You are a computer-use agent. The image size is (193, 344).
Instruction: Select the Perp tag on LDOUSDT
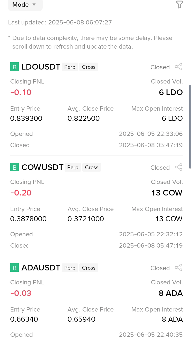tap(70, 67)
